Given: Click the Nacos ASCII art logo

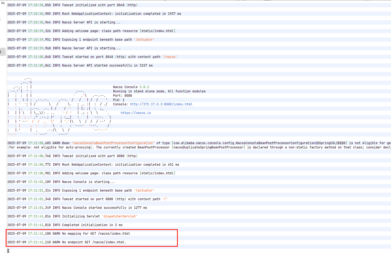Looking at the screenshot, I should 54,108.
